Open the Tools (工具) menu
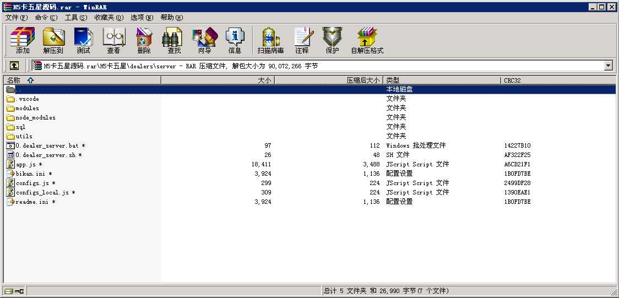Viewport: 619px width, 298px height. (x=76, y=18)
